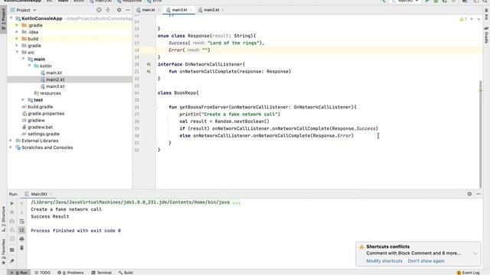The image size is (490, 275).
Task: Open the Gradle tool window on right edge
Action: click(x=486, y=35)
